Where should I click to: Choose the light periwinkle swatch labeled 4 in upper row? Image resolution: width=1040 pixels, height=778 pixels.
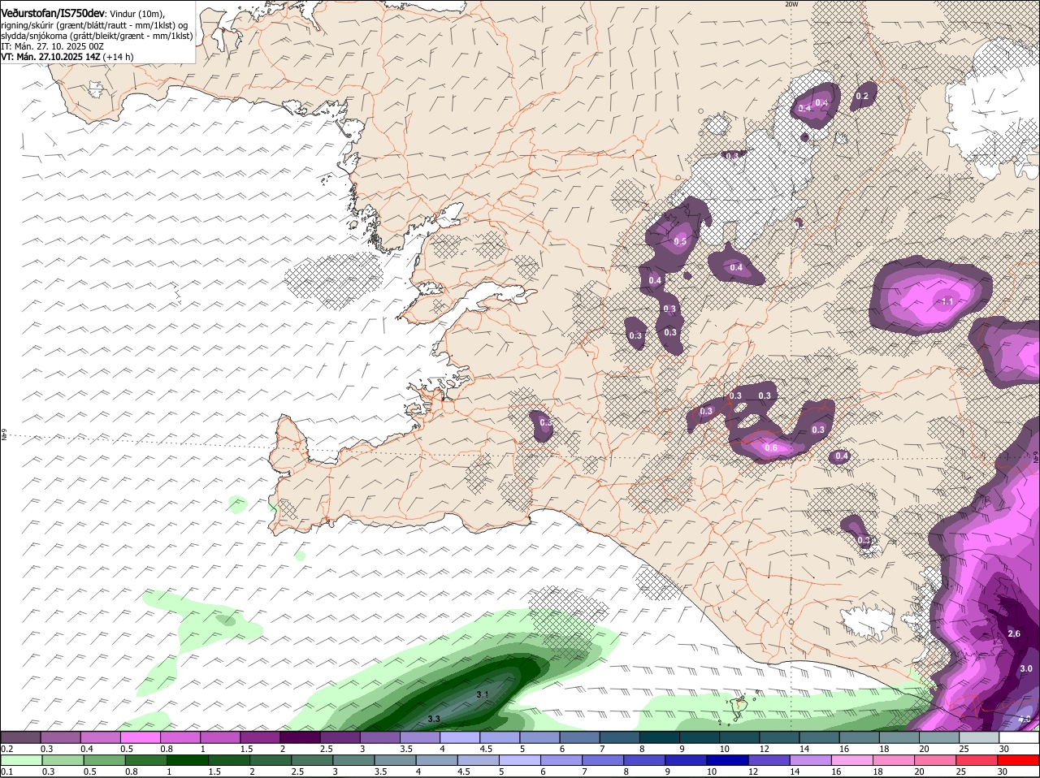(460, 737)
